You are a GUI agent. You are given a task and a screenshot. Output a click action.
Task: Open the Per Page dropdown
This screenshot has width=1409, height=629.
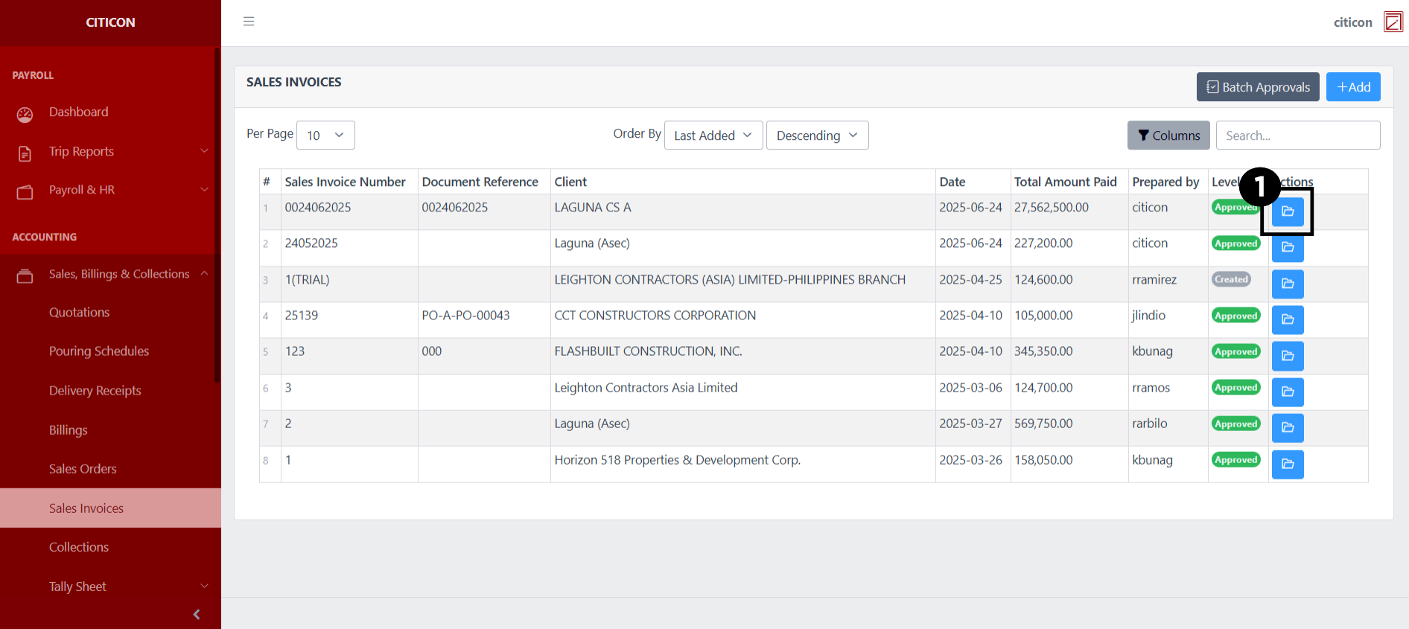pos(325,135)
